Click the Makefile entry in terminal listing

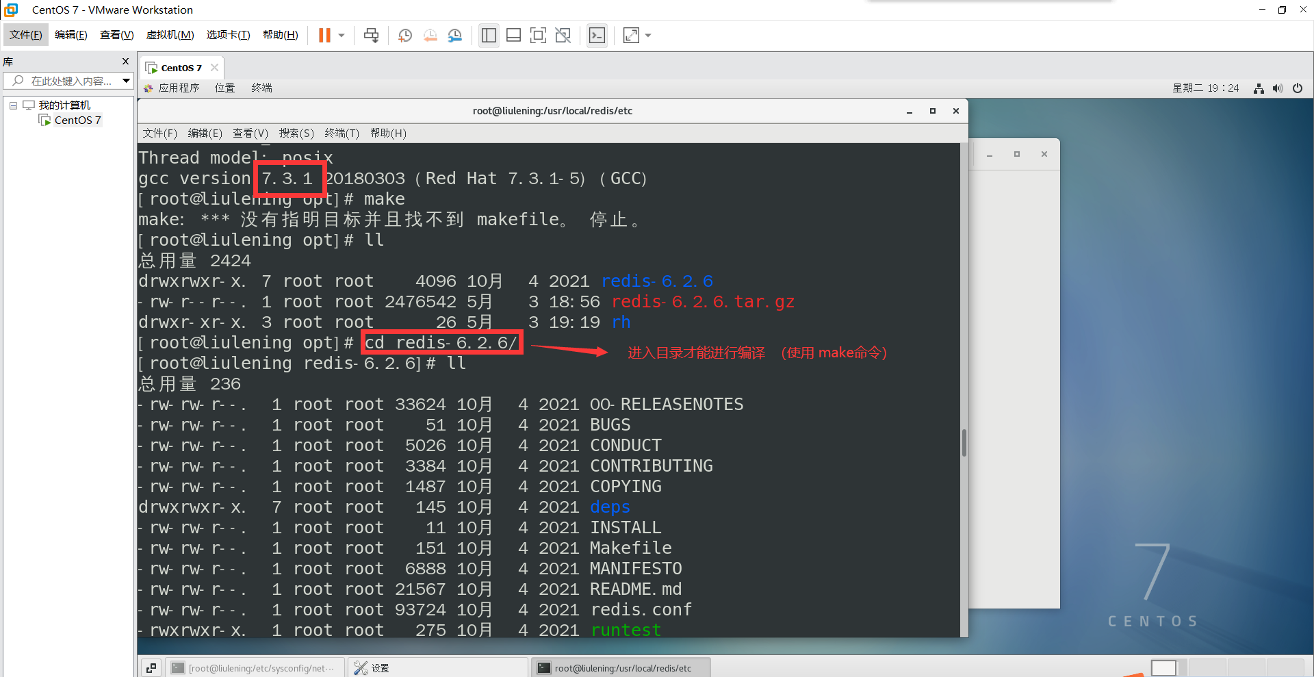[630, 548]
